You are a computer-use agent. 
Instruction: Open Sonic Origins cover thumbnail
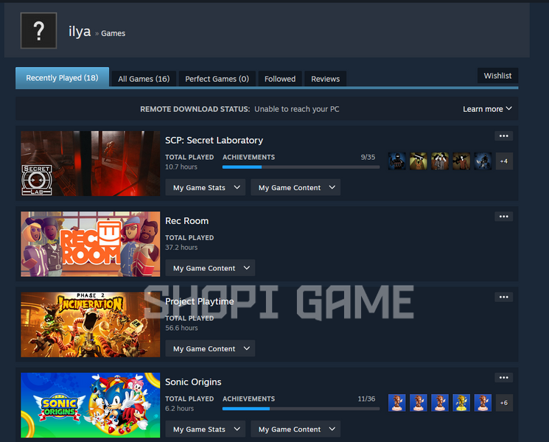(x=91, y=405)
